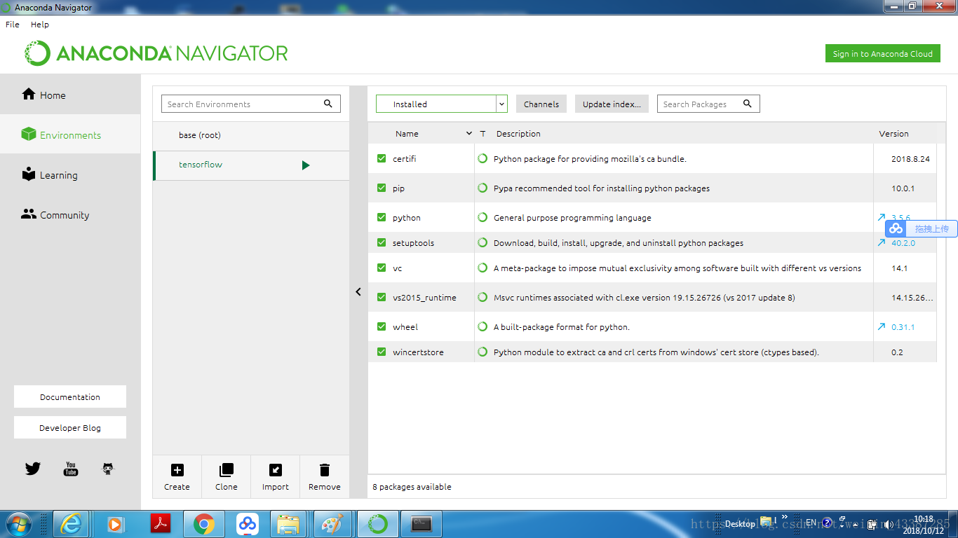Toggle the certifi package checkbox

(x=382, y=158)
